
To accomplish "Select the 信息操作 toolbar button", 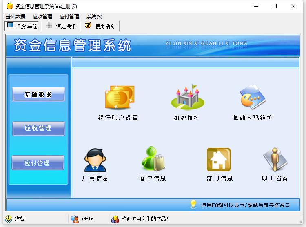I will (61, 26).
